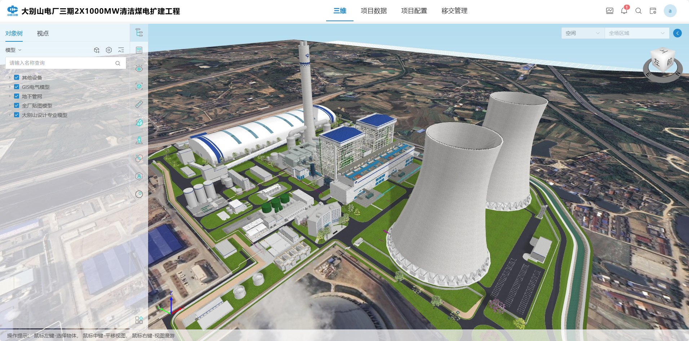689x341 pixels.
Task: Click the user avatar button
Action: 670,11
